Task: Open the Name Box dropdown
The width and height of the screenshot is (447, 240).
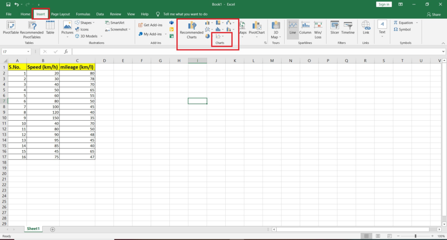Action: [28, 51]
